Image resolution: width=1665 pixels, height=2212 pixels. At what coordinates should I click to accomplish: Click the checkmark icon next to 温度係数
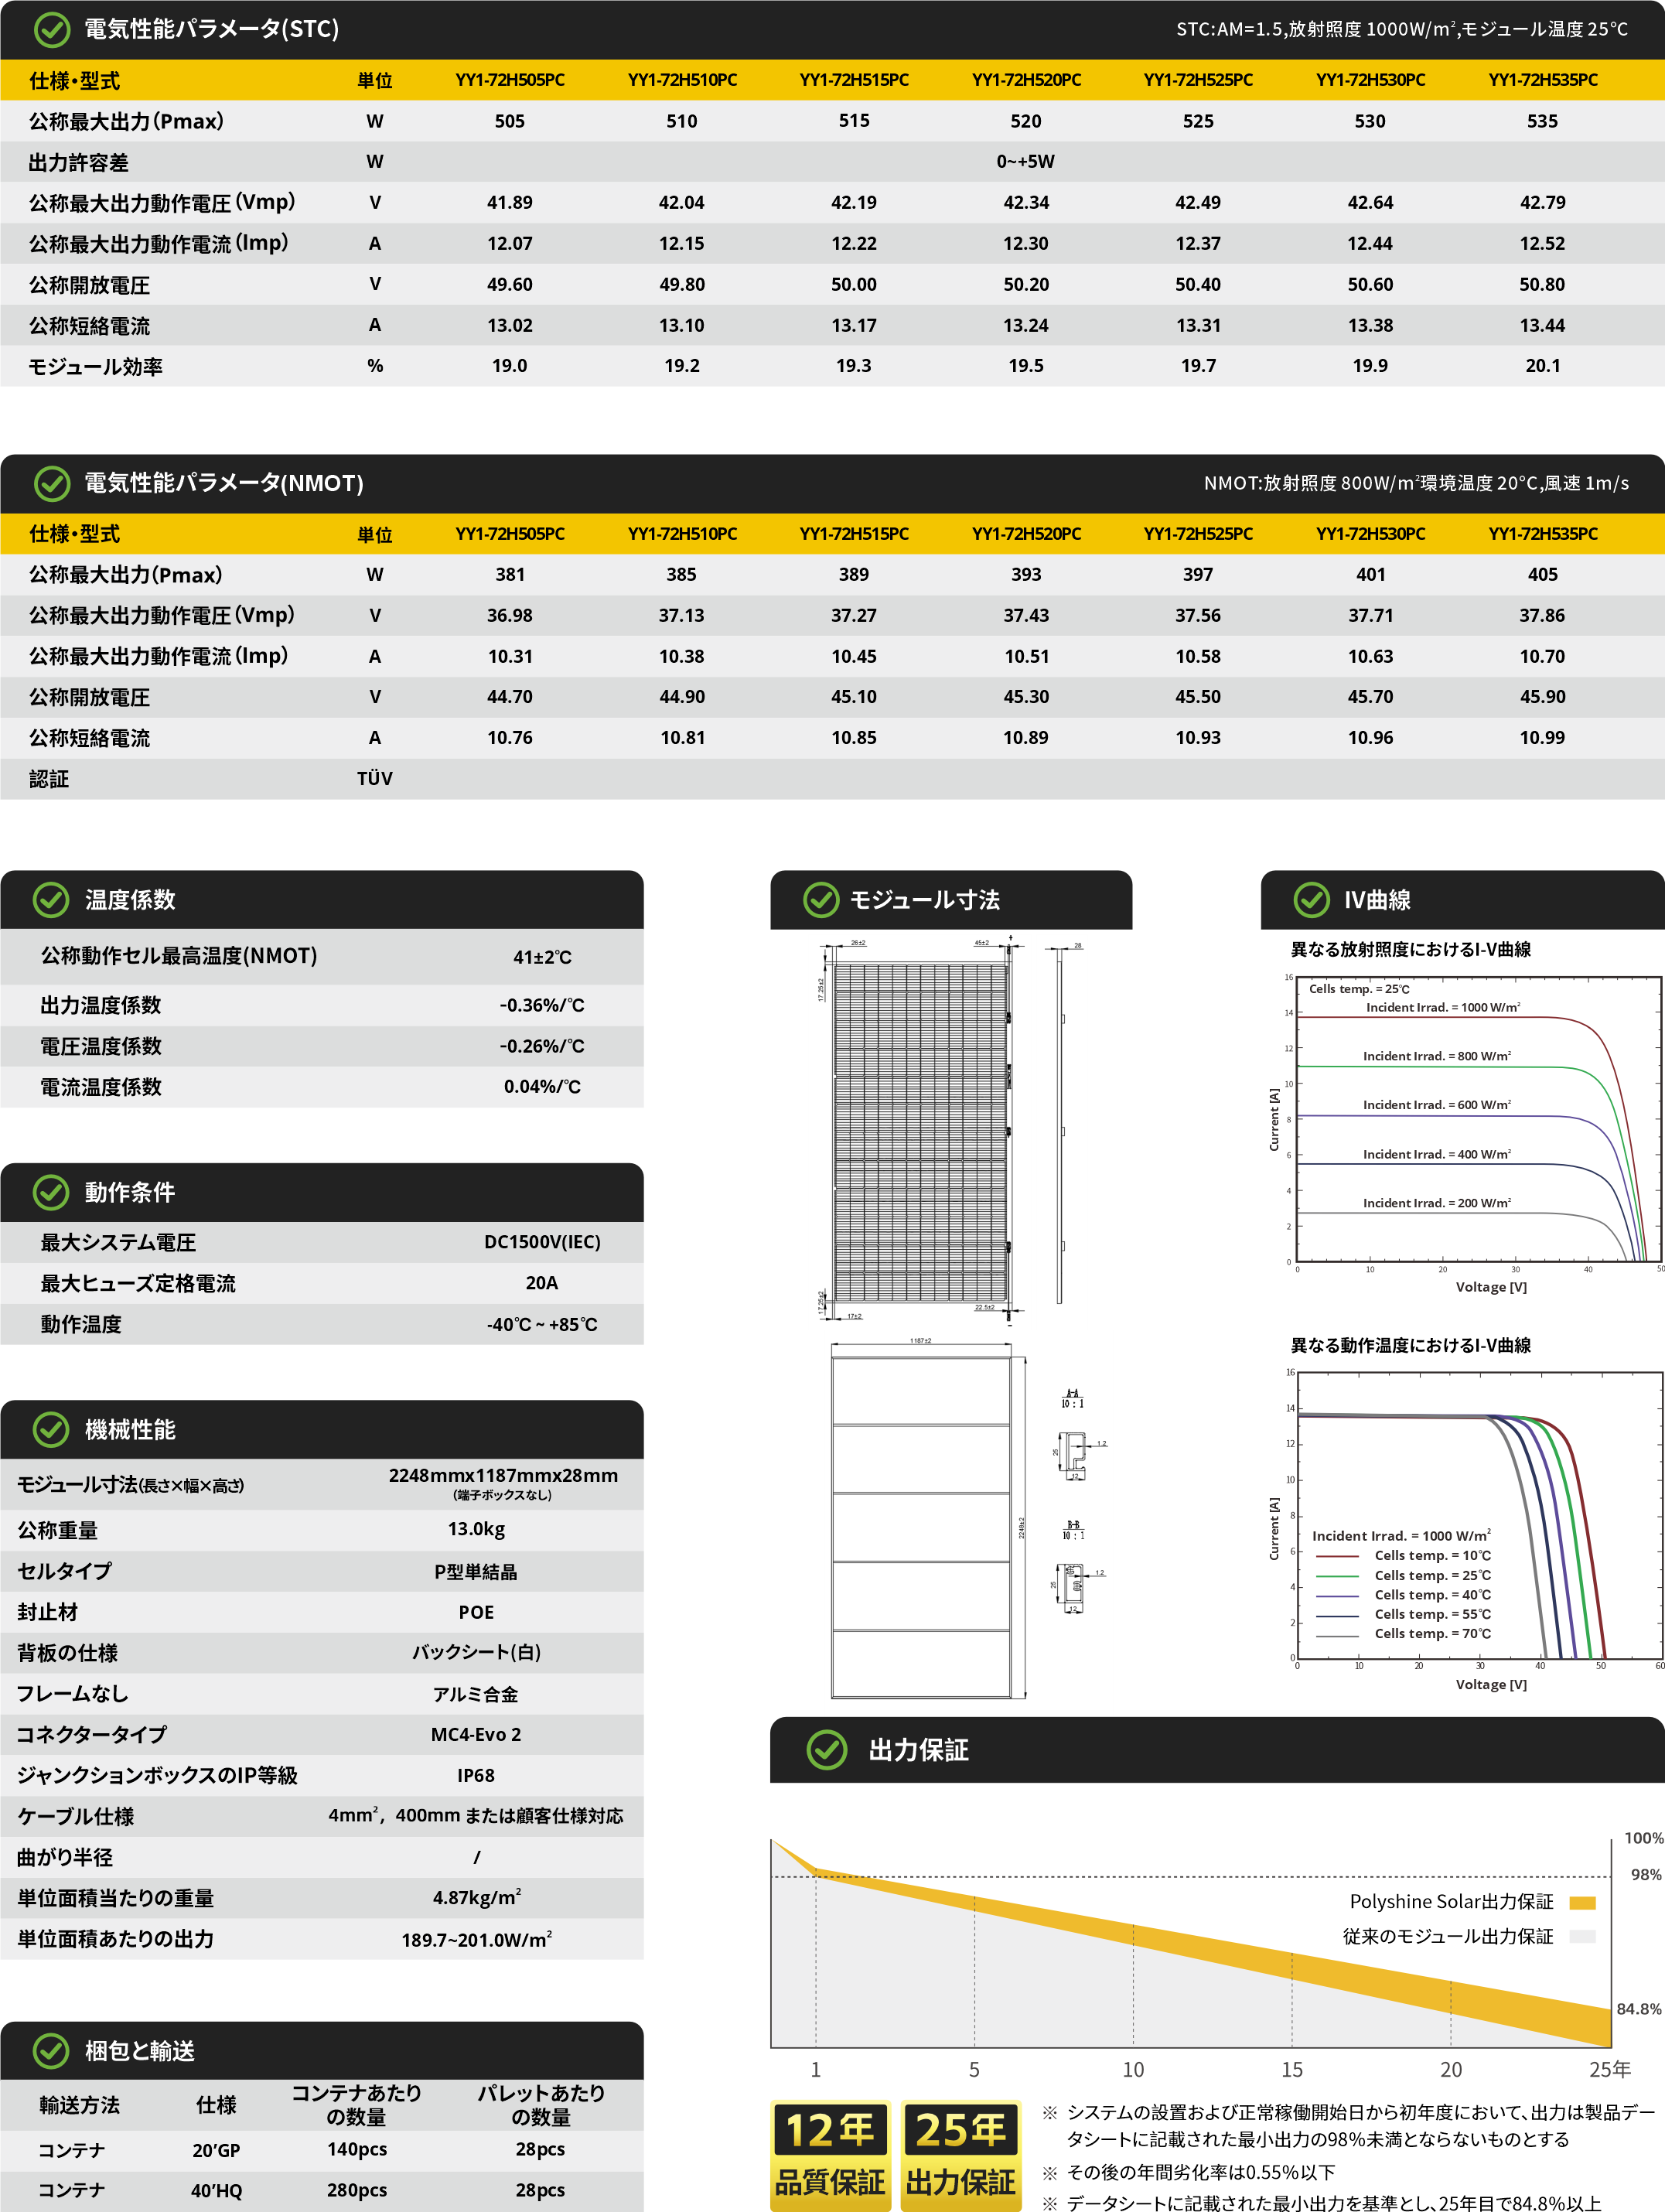coord(51,900)
